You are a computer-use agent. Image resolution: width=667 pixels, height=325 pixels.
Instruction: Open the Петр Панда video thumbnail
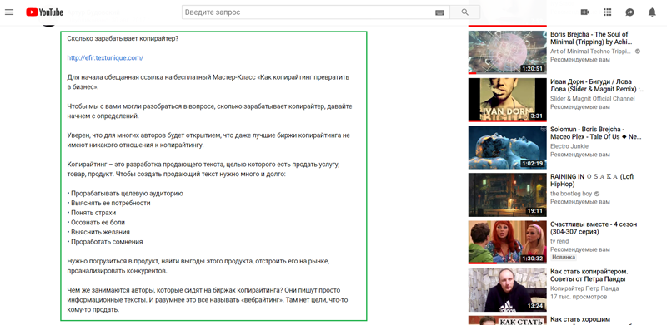point(507,289)
